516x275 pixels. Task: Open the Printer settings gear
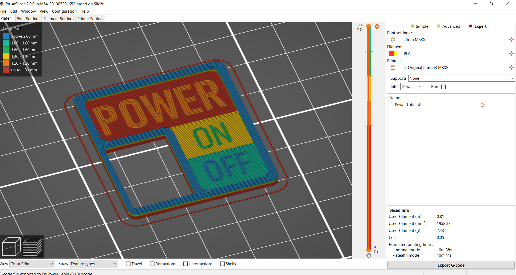tap(511, 67)
